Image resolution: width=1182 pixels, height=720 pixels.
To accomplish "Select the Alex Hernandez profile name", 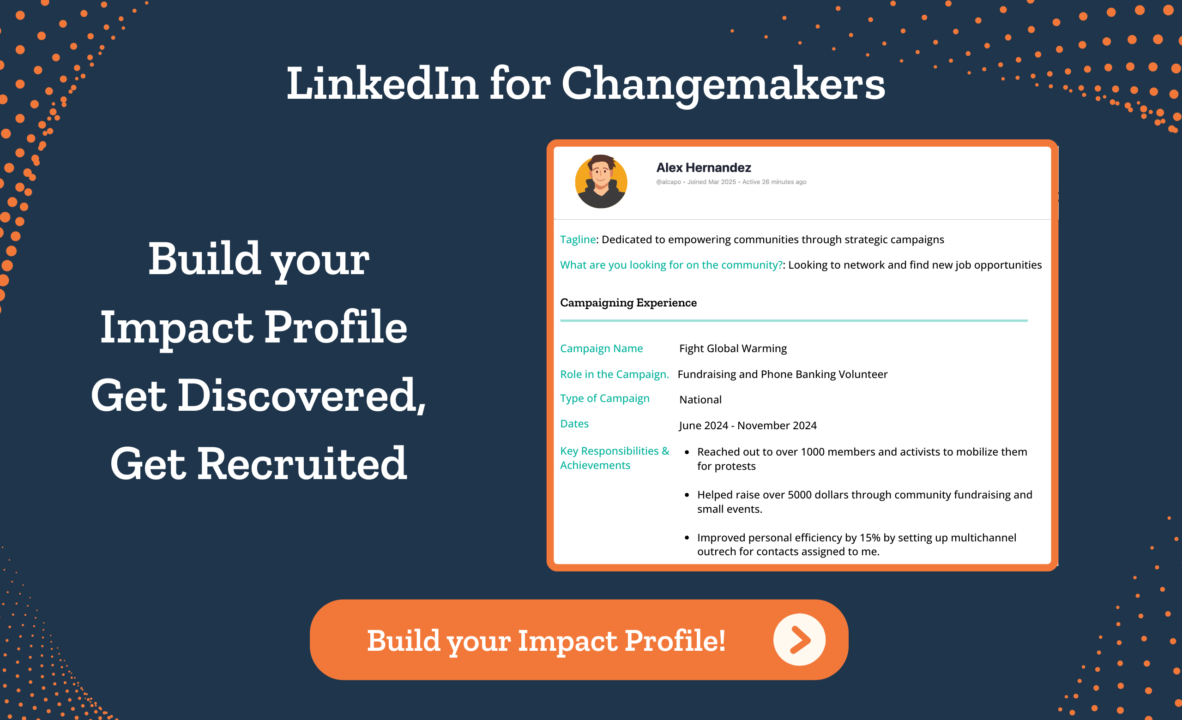I will click(x=703, y=168).
